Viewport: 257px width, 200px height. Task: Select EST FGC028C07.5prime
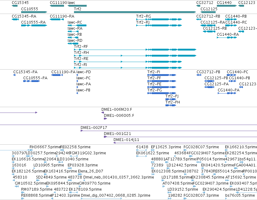185,150
